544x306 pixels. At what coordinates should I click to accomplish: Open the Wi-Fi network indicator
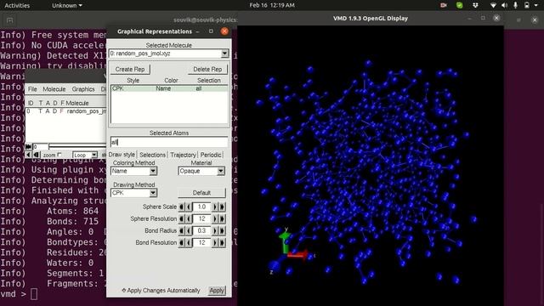tap(493, 5)
